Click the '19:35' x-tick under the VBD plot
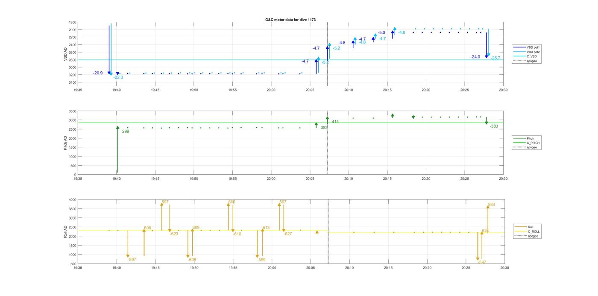Viewport: 598px width, 296px height. 78,90
